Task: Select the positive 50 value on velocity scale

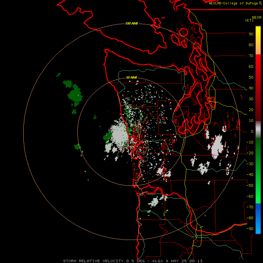Action: pos(251,77)
